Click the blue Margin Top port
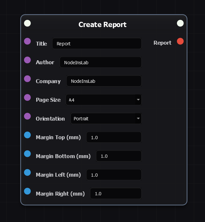The height and width of the screenshot is (222, 205). click(27, 135)
